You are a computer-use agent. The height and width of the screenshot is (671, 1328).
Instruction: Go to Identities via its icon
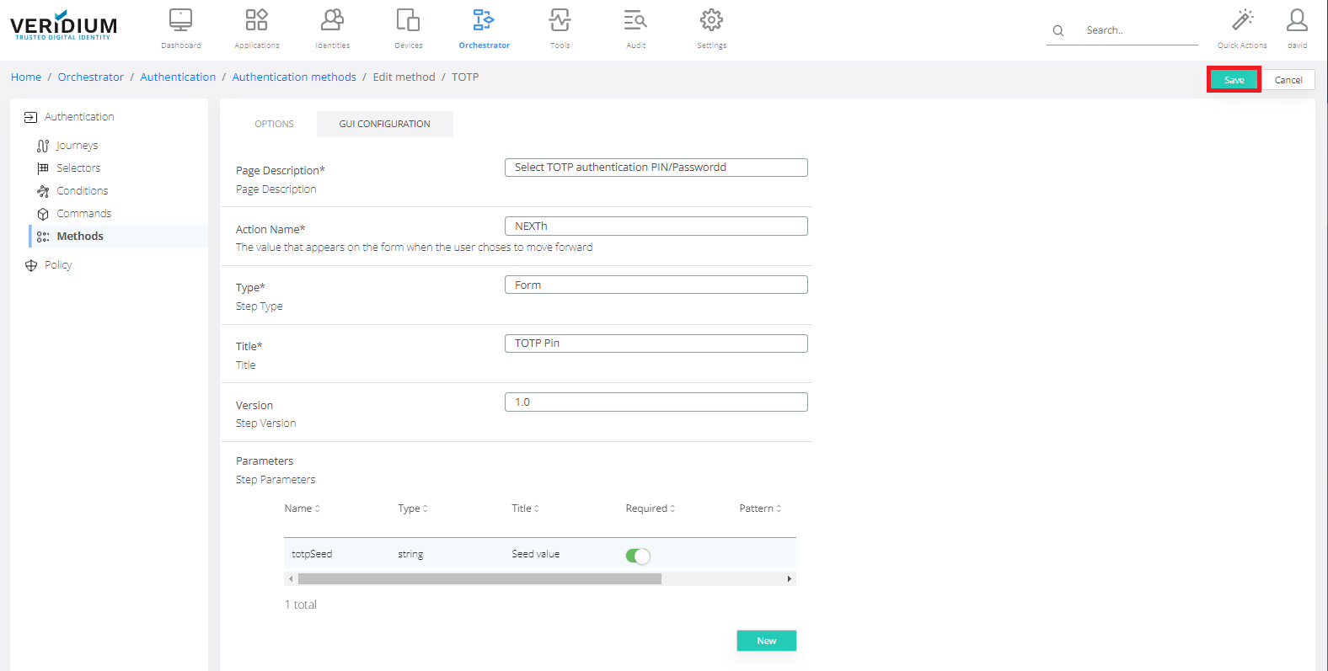(332, 20)
